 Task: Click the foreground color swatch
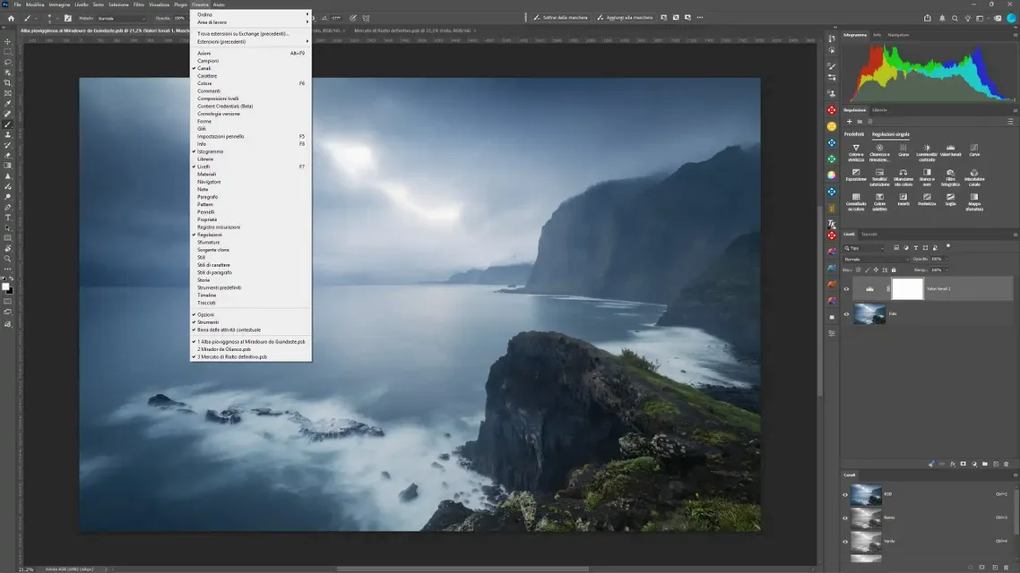tap(6, 286)
